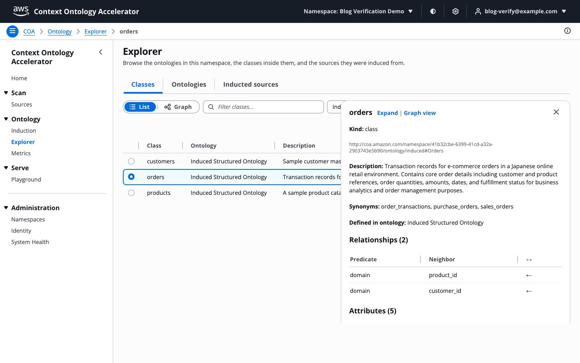
Task: Open the info panel icon
Action: [x=568, y=31]
